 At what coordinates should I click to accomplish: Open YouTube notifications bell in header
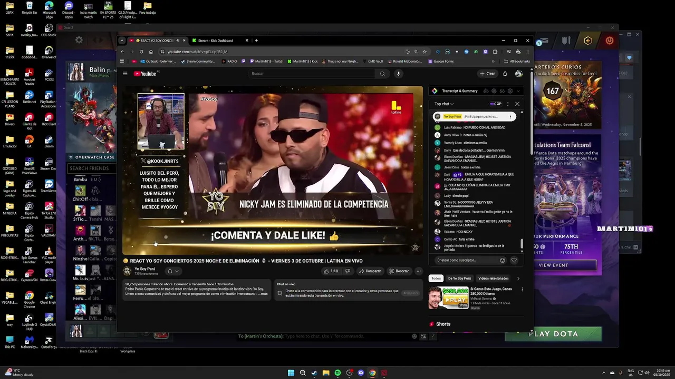pyautogui.click(x=505, y=74)
